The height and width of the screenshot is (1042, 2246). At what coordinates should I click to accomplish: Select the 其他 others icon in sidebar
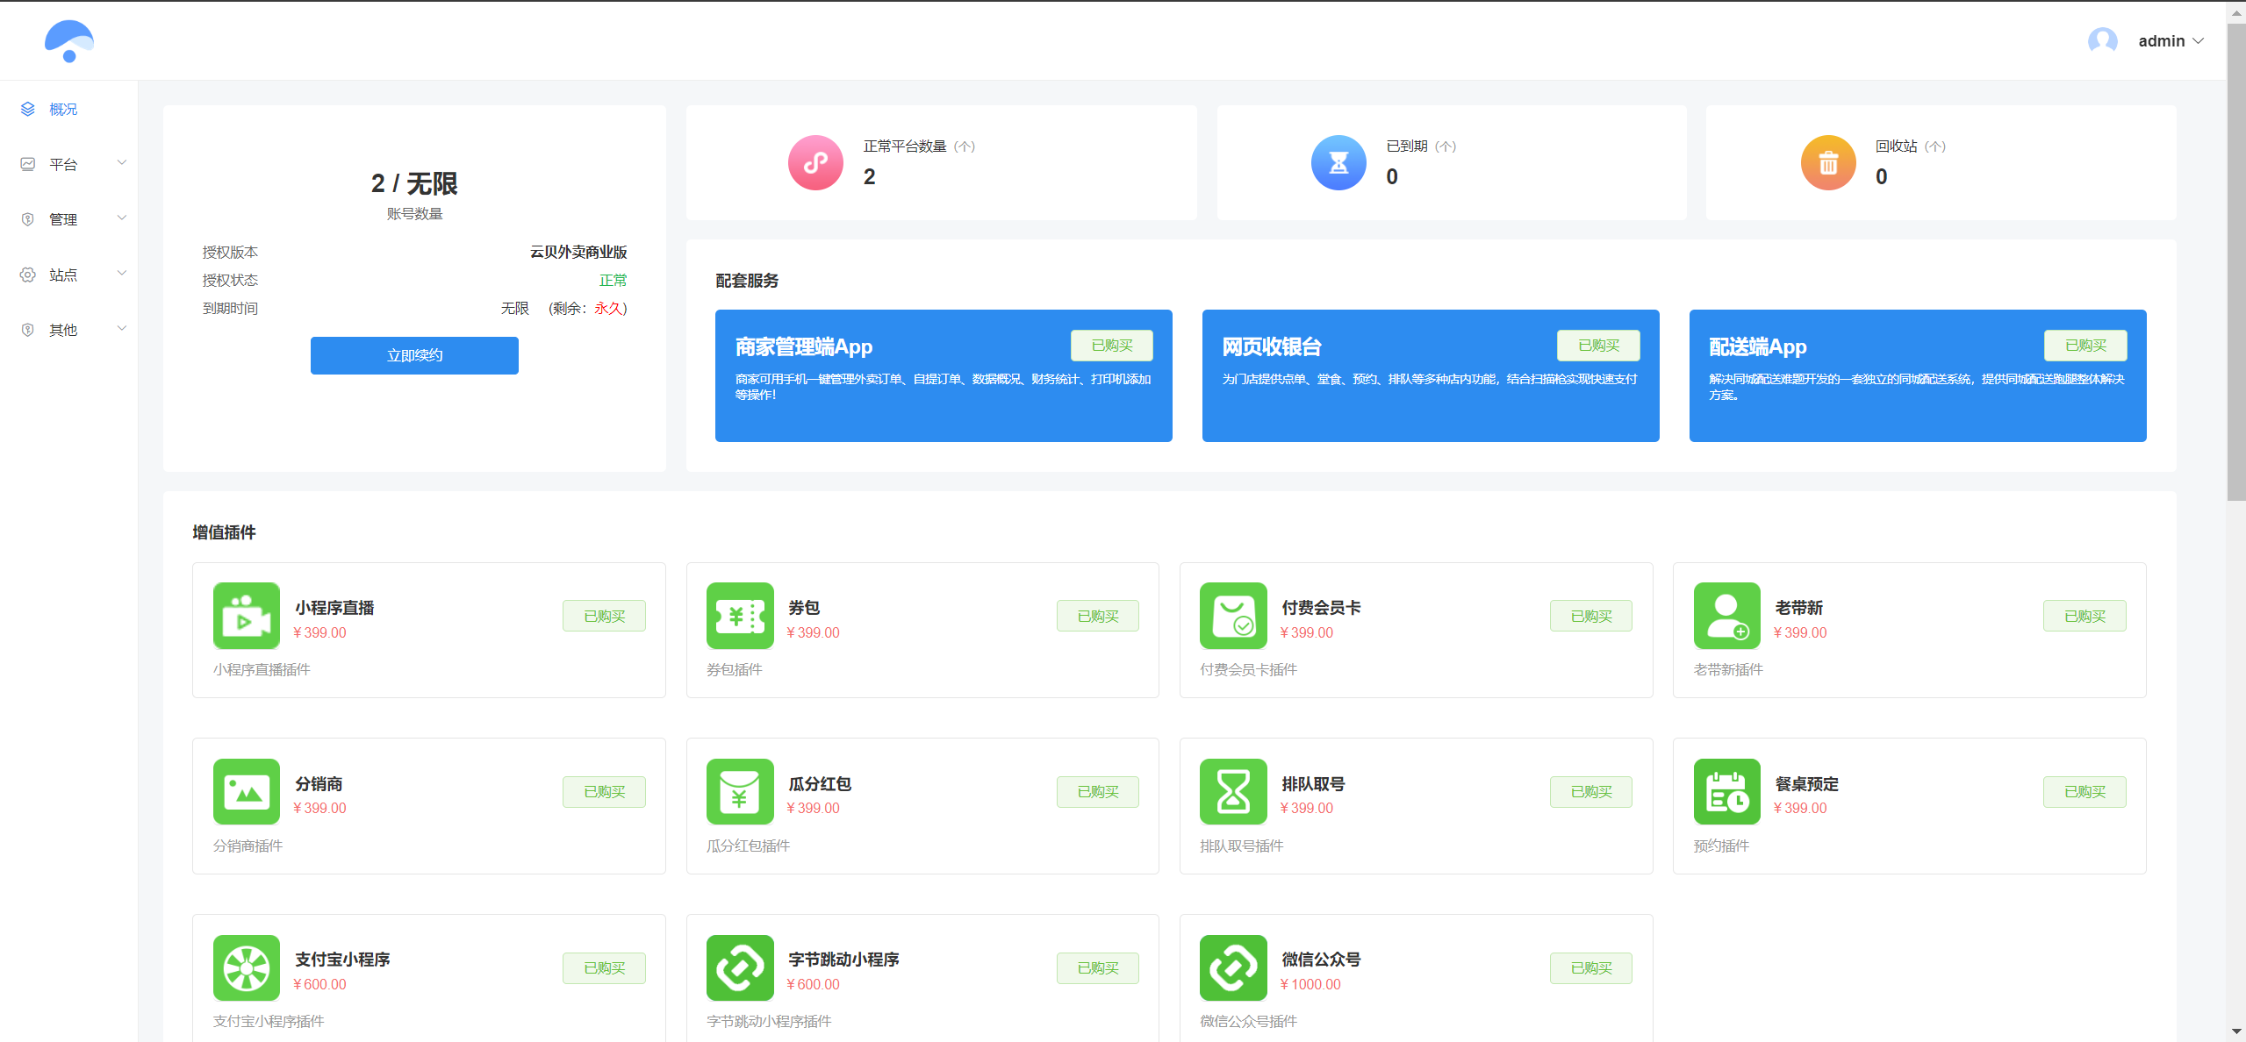[27, 329]
